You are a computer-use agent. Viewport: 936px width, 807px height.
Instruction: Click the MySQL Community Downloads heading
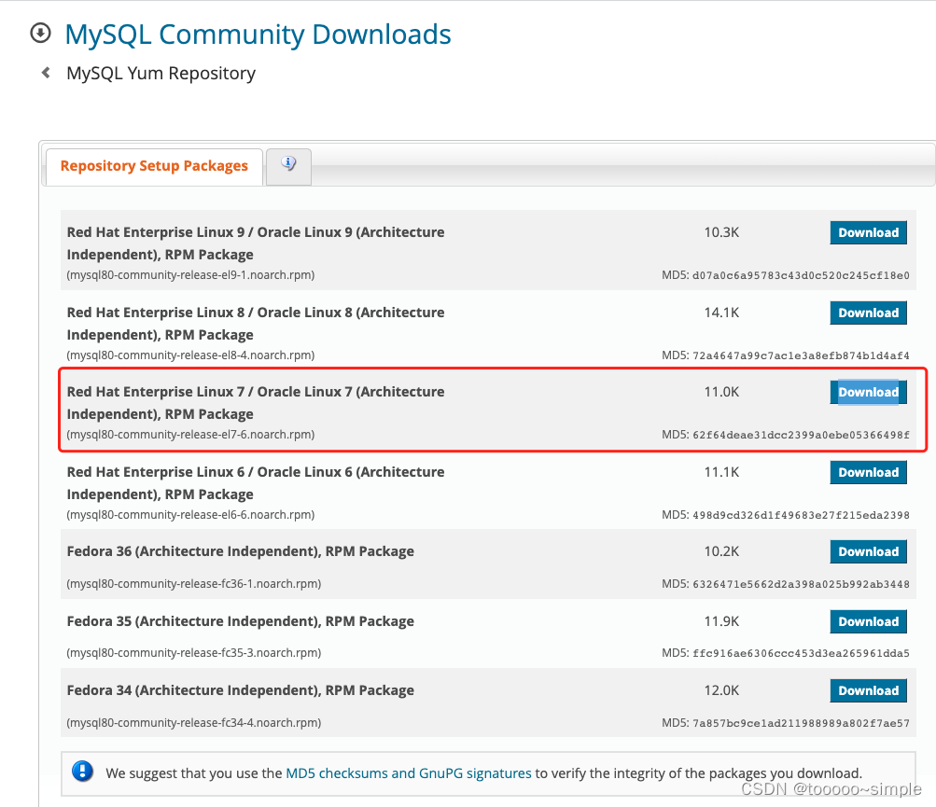pos(258,35)
